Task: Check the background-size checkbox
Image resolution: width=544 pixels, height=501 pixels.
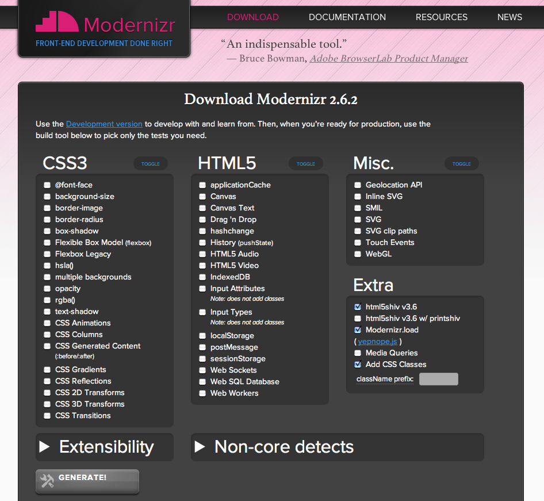Action: point(47,196)
